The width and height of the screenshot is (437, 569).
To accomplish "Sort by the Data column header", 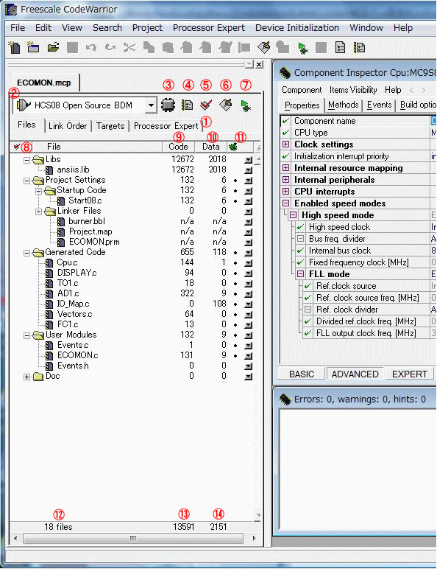I will coord(211,147).
